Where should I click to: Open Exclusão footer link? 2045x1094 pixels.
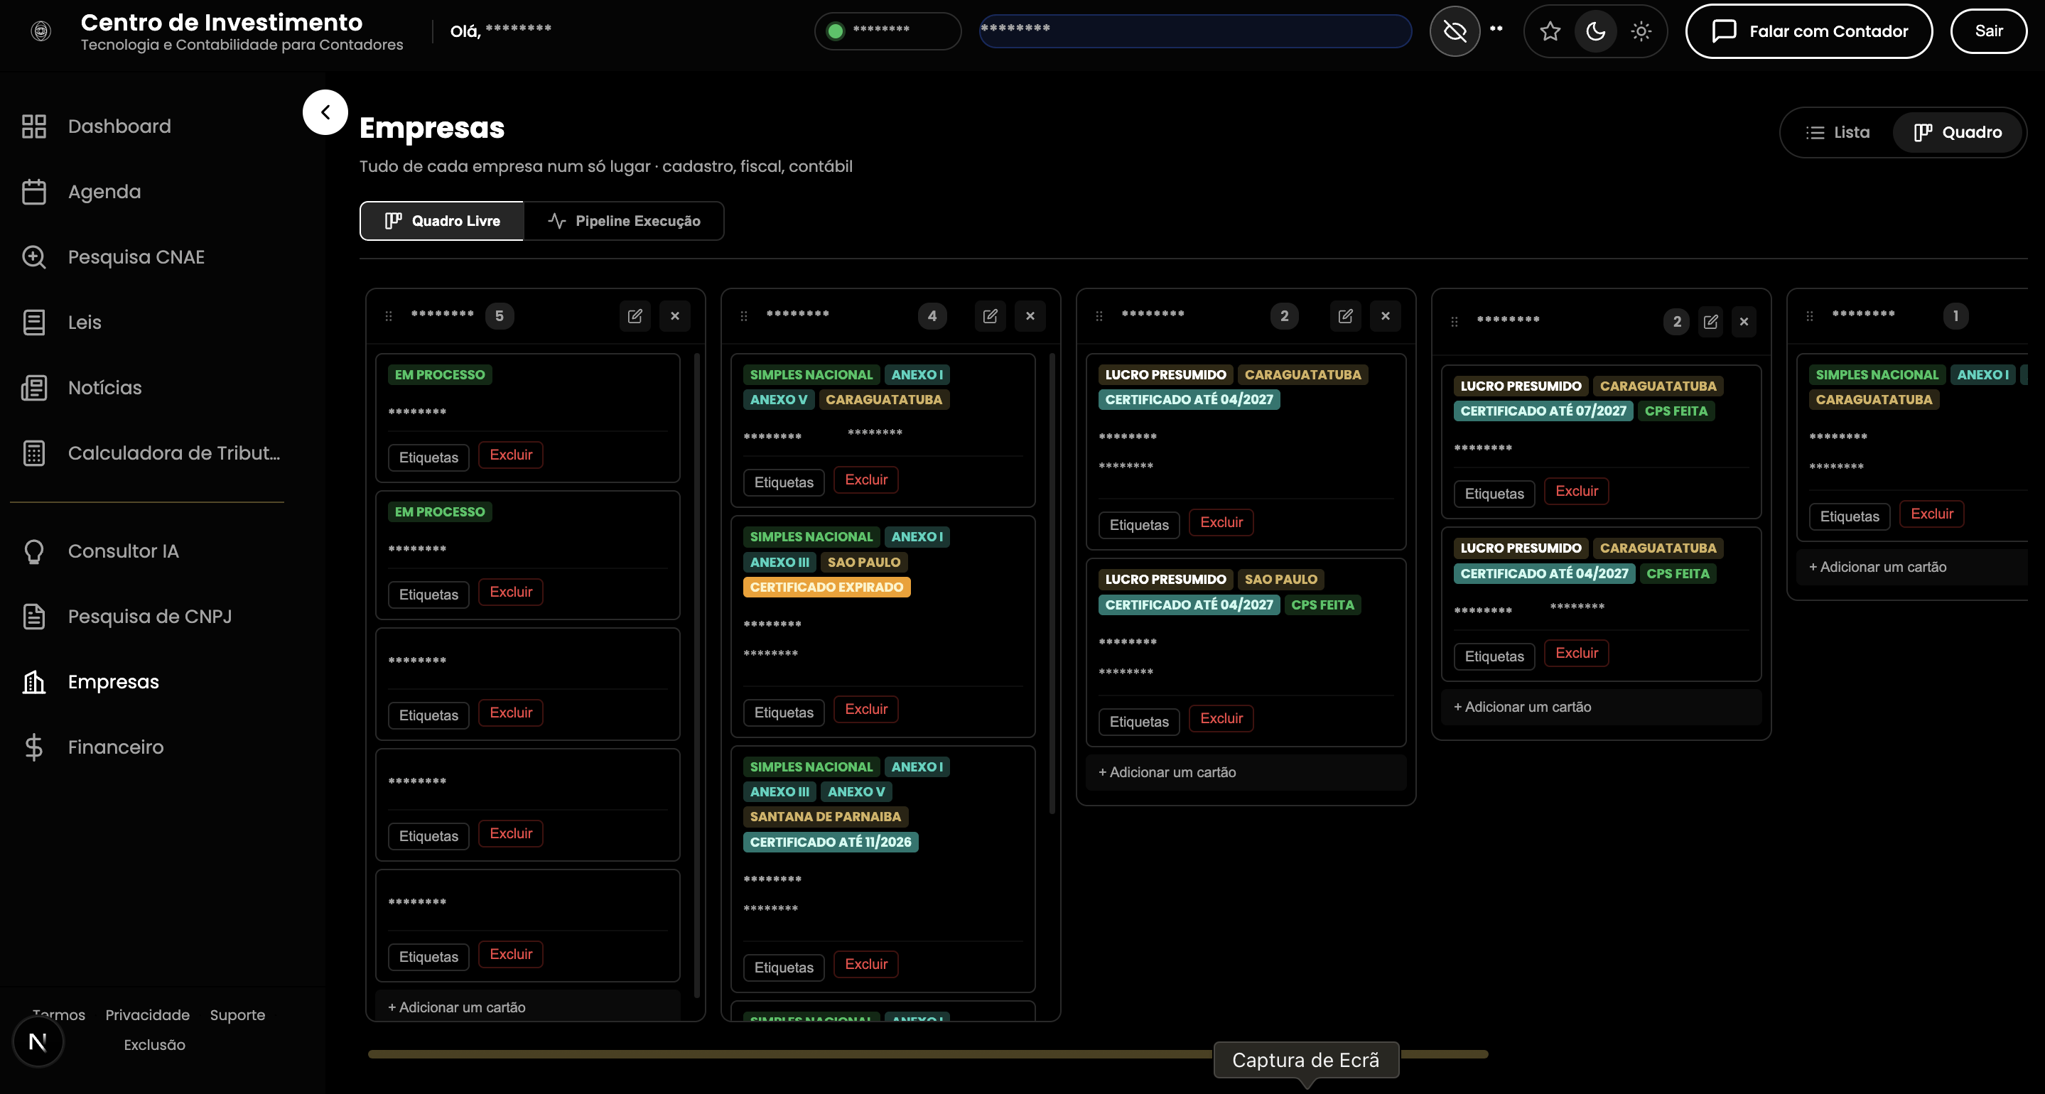(x=154, y=1045)
